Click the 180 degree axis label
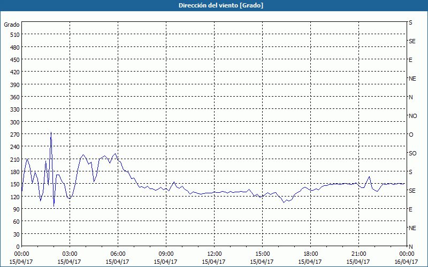Screen dimensions: 428x267 (x=15, y=172)
